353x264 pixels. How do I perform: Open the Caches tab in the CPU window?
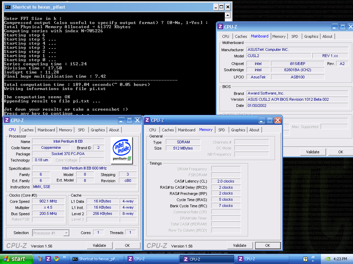pyautogui.click(x=28, y=130)
